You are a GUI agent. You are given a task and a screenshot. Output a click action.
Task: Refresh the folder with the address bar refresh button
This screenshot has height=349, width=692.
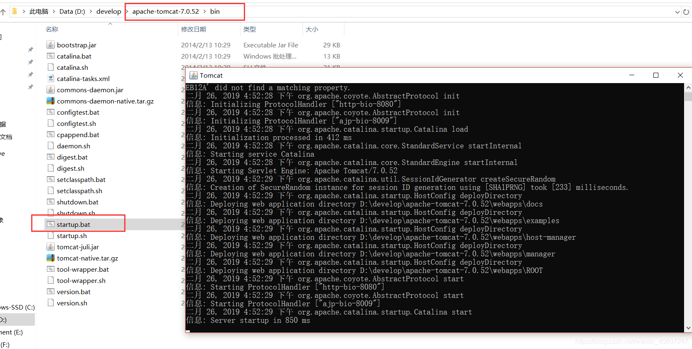click(x=686, y=12)
